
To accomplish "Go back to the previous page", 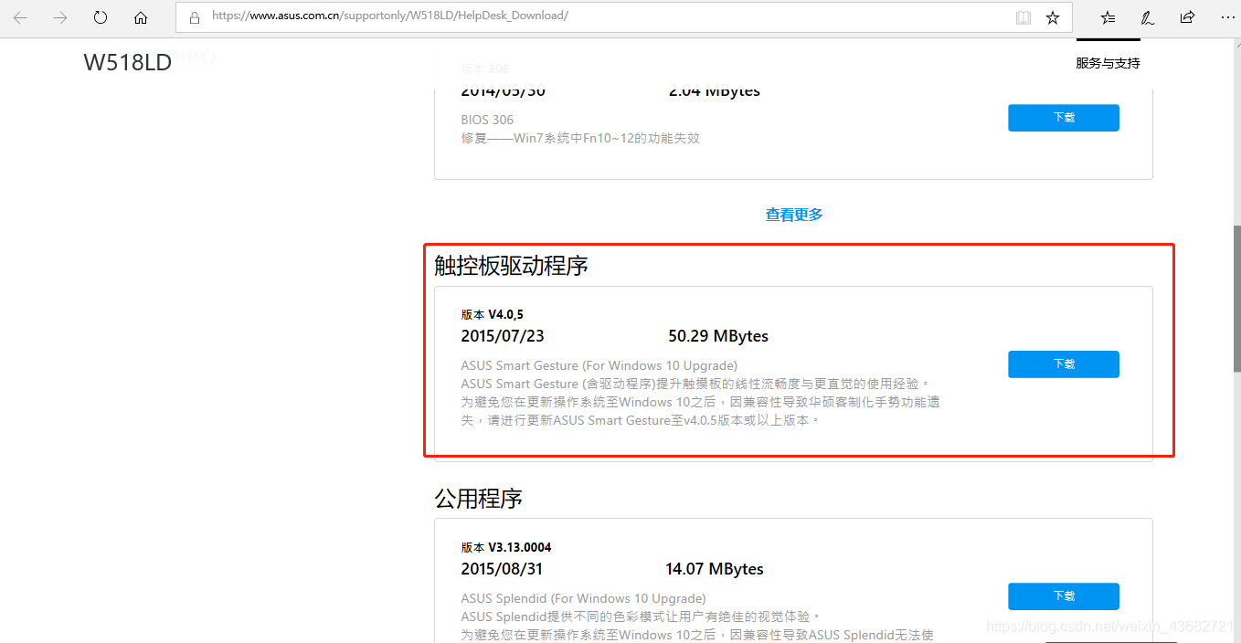I will (20, 17).
